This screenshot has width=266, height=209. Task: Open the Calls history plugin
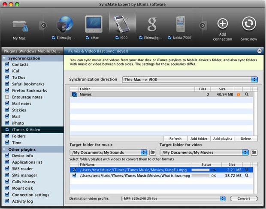[x=33, y=182]
